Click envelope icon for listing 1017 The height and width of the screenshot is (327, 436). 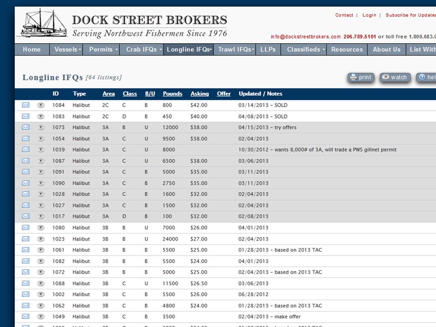coord(25,216)
